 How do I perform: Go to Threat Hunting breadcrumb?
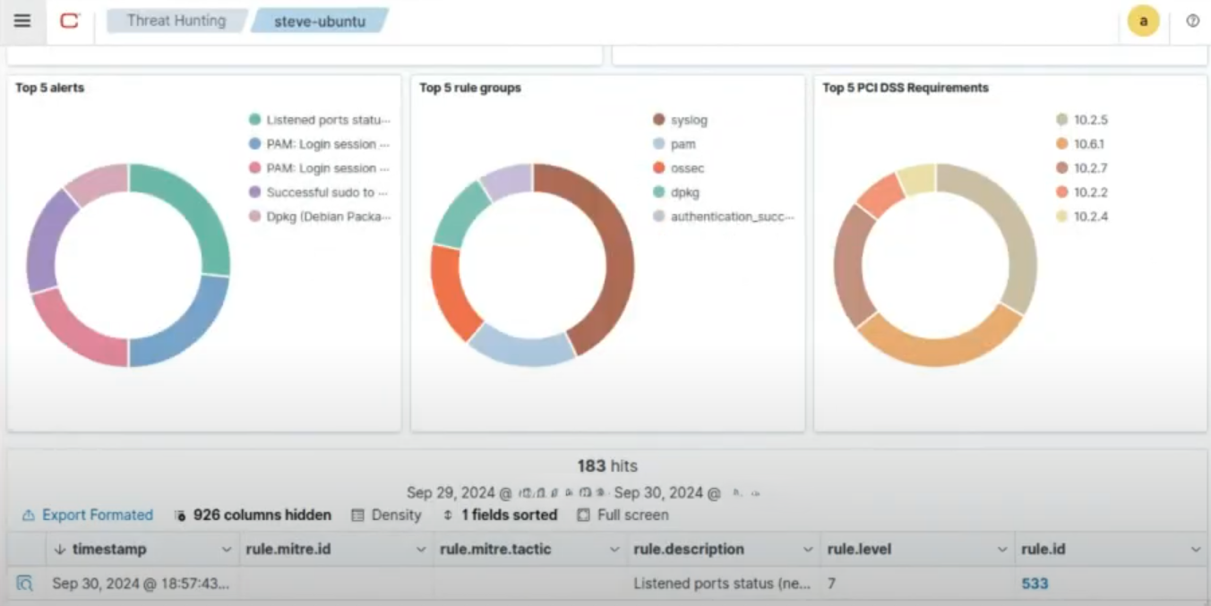click(x=176, y=21)
